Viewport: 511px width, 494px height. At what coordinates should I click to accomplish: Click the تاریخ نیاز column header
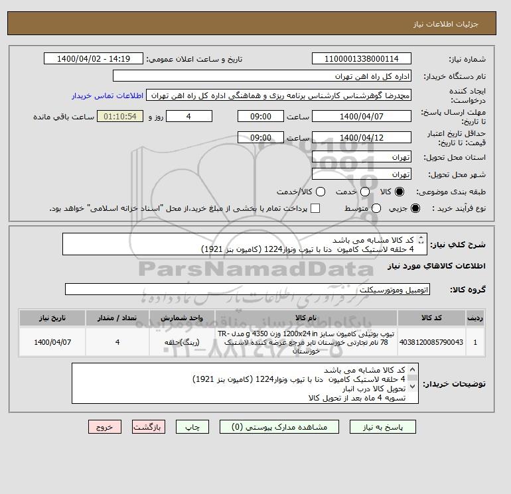(x=52, y=318)
